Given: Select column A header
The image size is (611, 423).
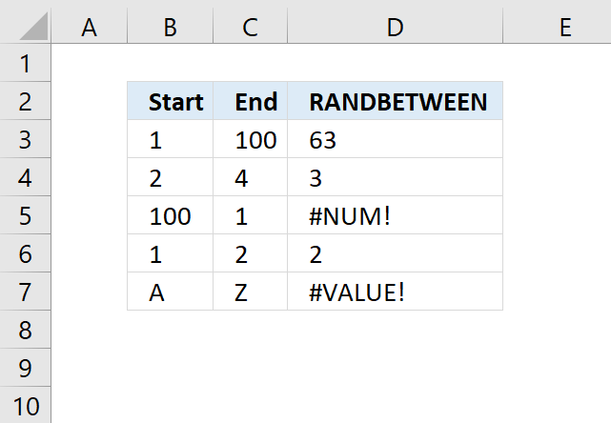Looking at the screenshot, I should 90,27.
